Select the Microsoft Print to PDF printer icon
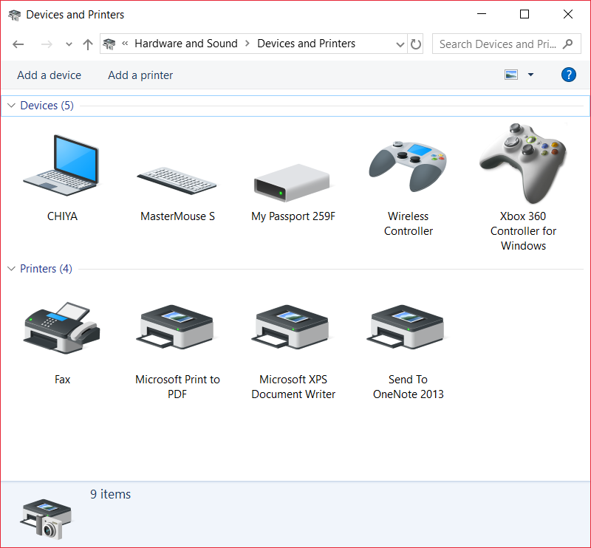 coord(177,326)
